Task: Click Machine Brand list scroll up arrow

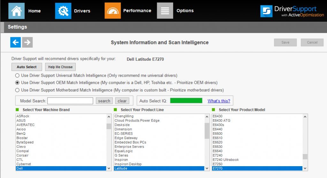Action: [x=109, y=117]
